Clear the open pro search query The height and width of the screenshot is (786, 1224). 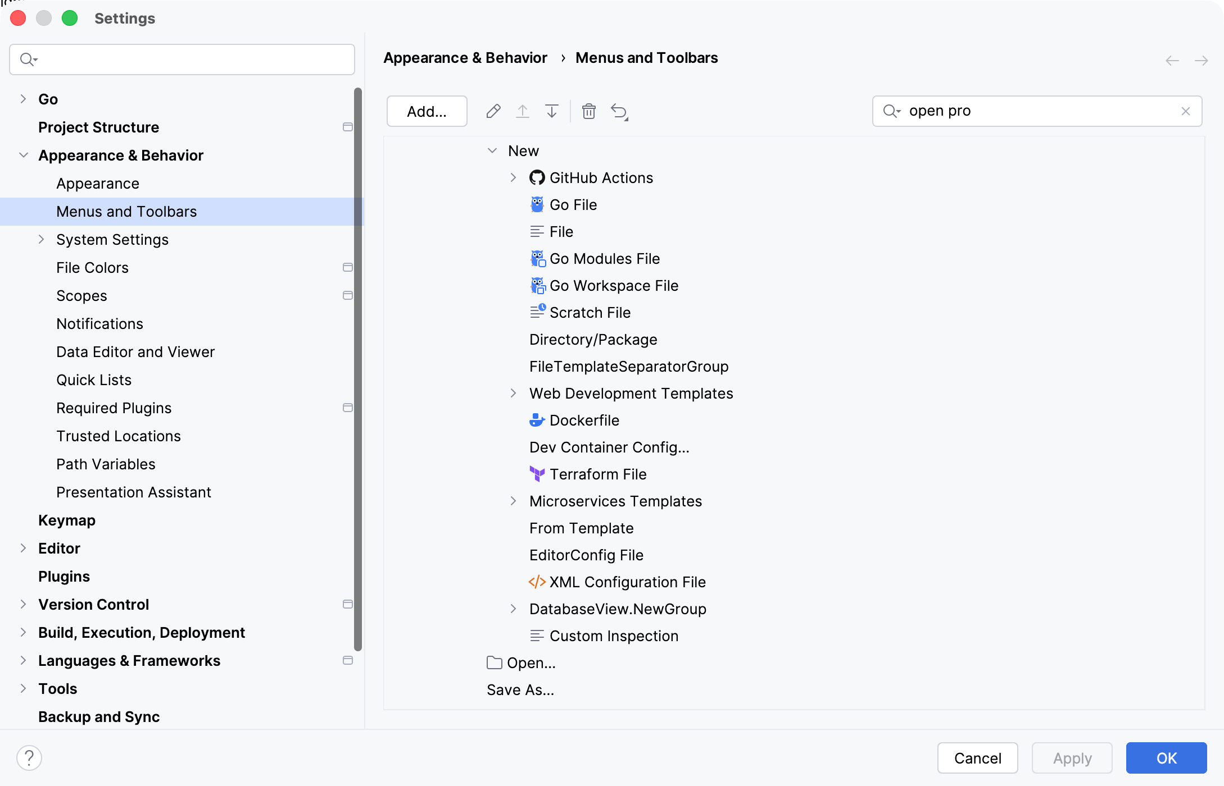pyautogui.click(x=1186, y=111)
